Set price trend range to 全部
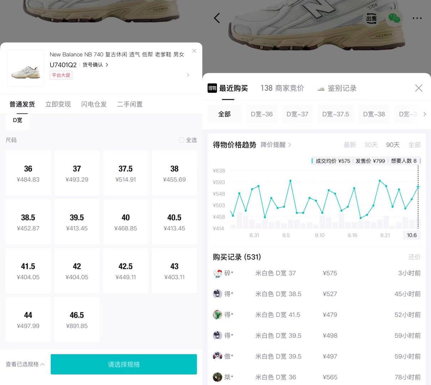This screenshot has width=431, height=385. pos(415,145)
